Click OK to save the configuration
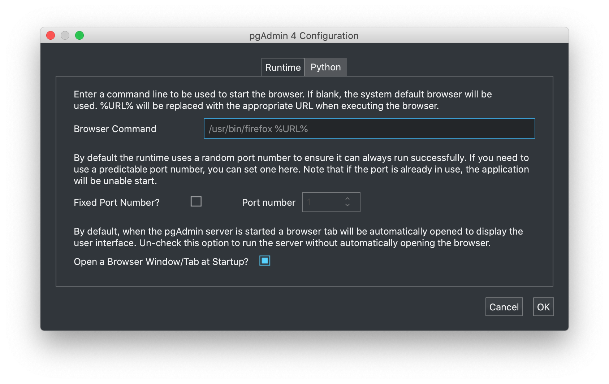609x384 pixels. click(x=543, y=306)
